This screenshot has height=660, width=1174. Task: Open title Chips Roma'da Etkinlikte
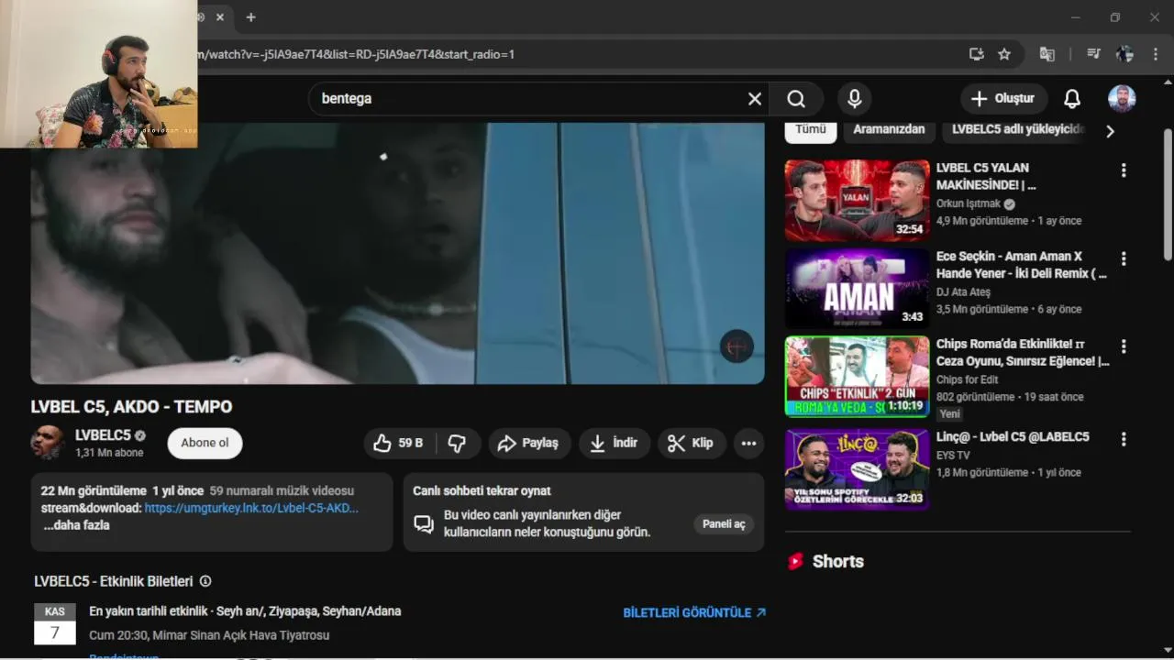(1023, 353)
